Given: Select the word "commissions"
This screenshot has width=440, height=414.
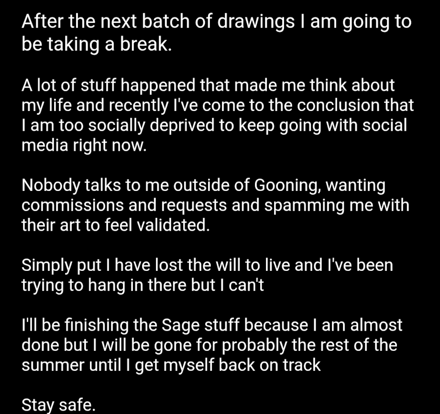Looking at the screenshot, I should 73,205.
